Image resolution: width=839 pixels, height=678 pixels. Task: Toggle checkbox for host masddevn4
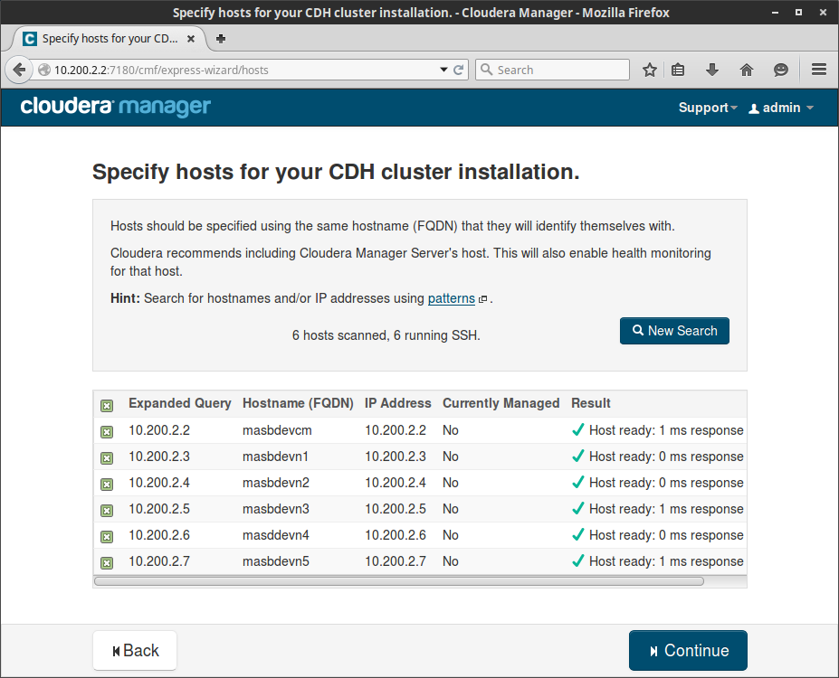pos(107,536)
